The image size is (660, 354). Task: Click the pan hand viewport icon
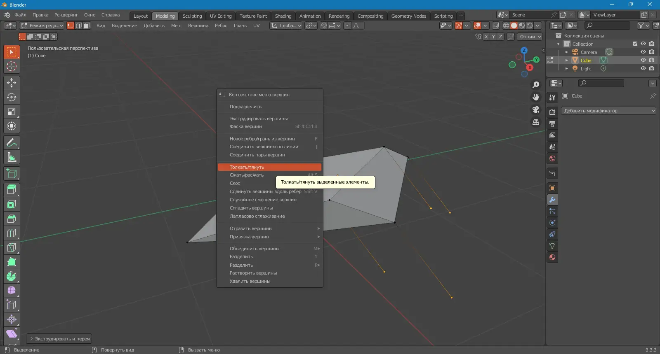pos(536,97)
